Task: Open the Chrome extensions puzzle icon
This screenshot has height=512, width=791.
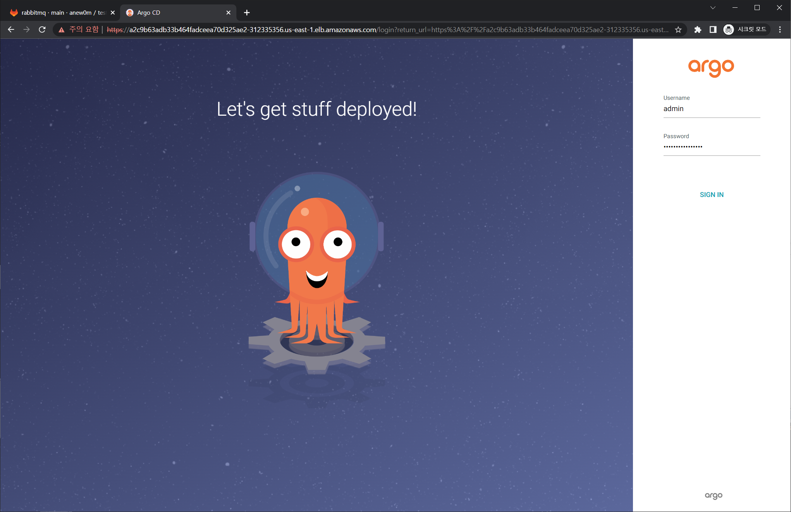Action: [698, 29]
